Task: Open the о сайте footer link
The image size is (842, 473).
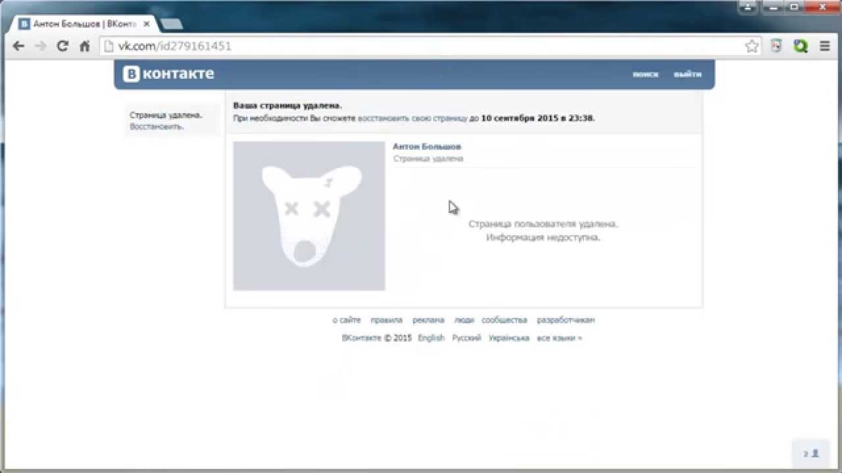Action: coord(347,320)
